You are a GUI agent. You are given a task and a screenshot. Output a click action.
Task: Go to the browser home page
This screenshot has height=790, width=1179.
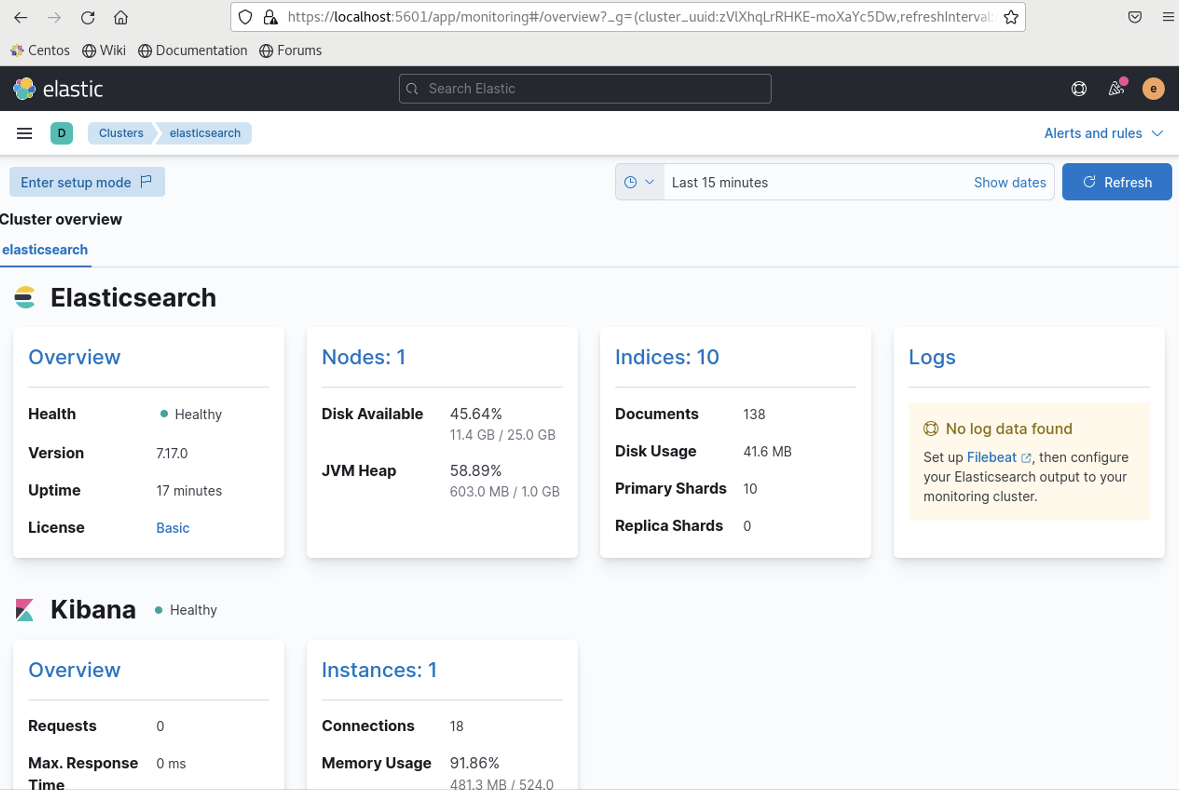tap(121, 18)
